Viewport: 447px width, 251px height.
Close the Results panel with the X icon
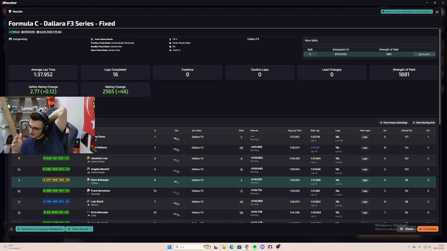point(437,12)
